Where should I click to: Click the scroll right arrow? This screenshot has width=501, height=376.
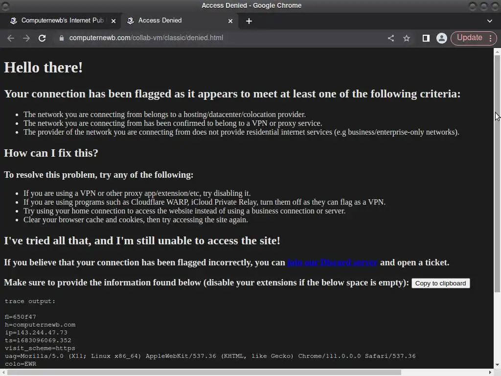pyautogui.click(x=490, y=373)
